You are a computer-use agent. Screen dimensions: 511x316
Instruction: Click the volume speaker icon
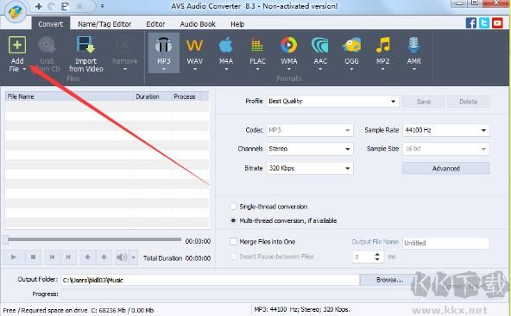[x=122, y=257]
